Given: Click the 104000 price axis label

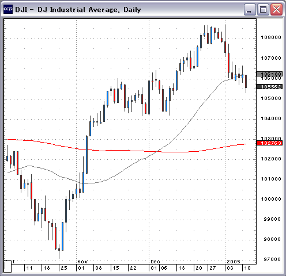Looking at the screenshot, I should pos(271,118).
